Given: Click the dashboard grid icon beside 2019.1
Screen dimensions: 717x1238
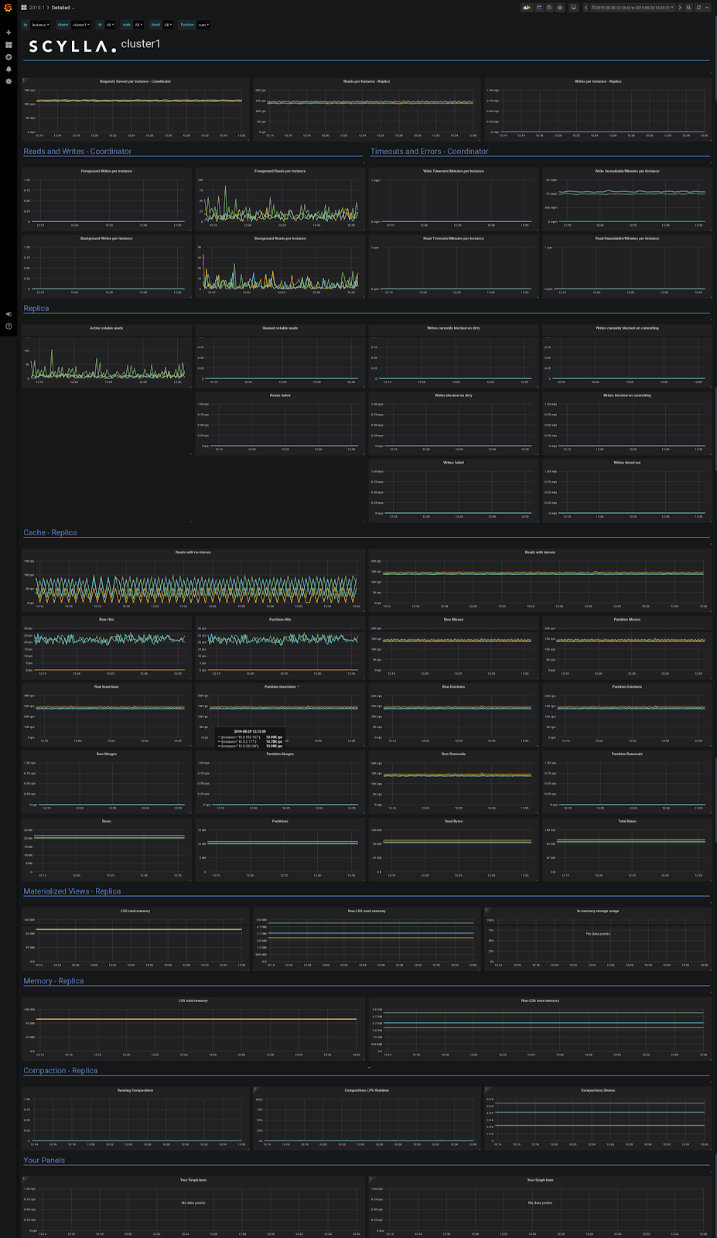Looking at the screenshot, I should pyautogui.click(x=24, y=8).
